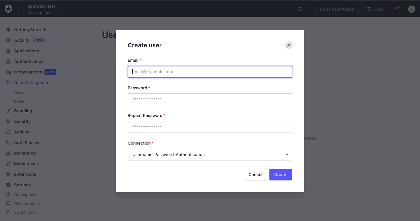Open the Docs link

(x=375, y=9)
